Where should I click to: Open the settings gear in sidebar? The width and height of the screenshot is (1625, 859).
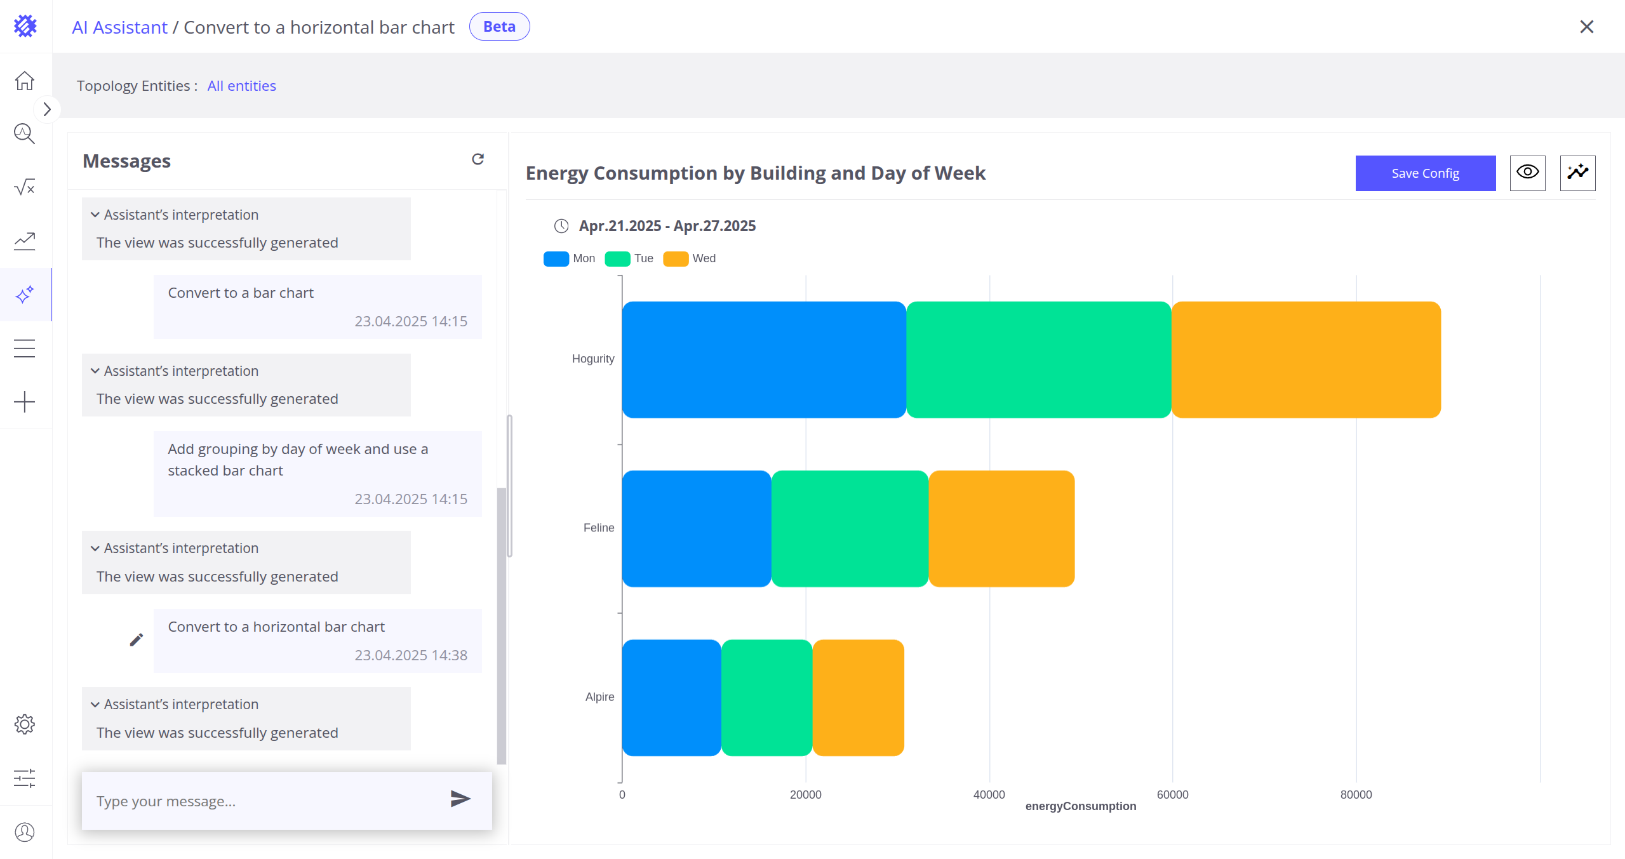pos(25,724)
